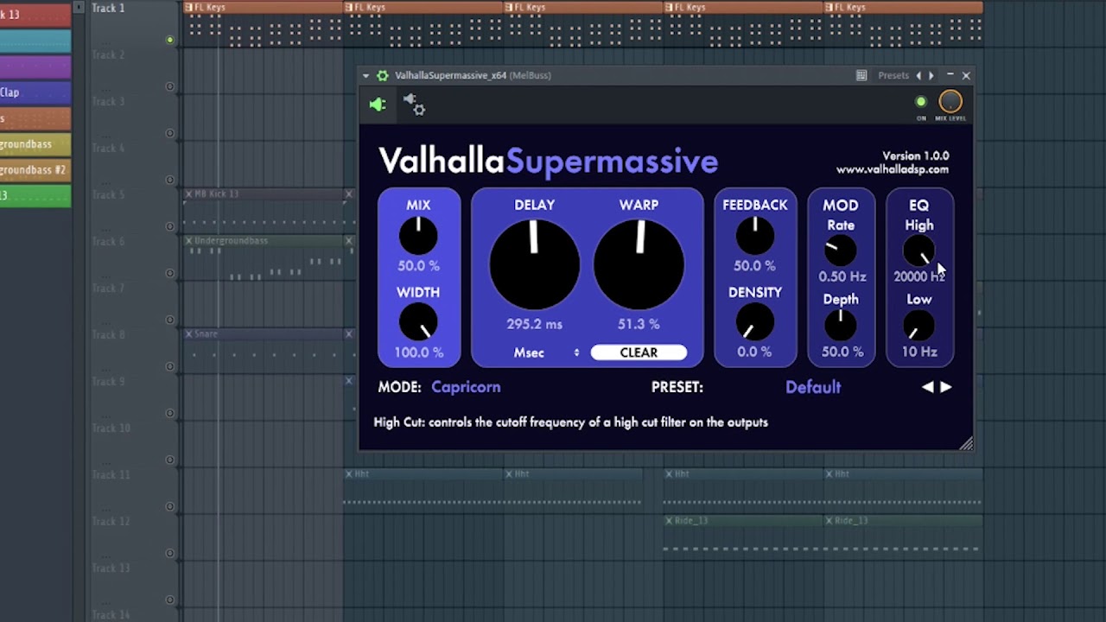Click the MIX knob
Image resolution: width=1106 pixels, height=622 pixels.
pyautogui.click(x=418, y=236)
